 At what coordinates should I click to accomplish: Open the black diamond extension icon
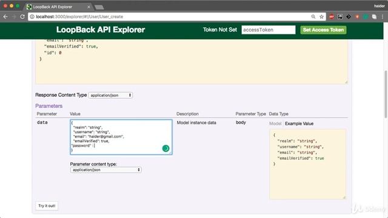(x=349, y=16)
